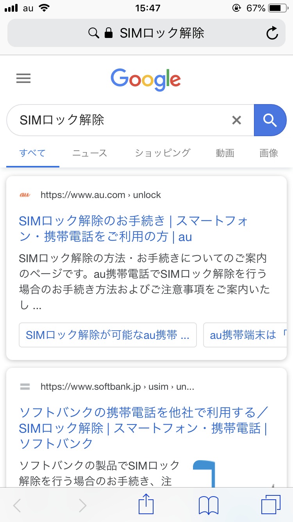
Task: Go forward to next page
Action: (x=82, y=506)
